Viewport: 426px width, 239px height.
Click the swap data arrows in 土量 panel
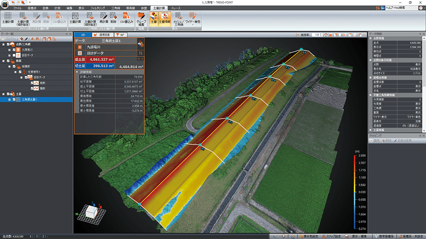click(141, 53)
